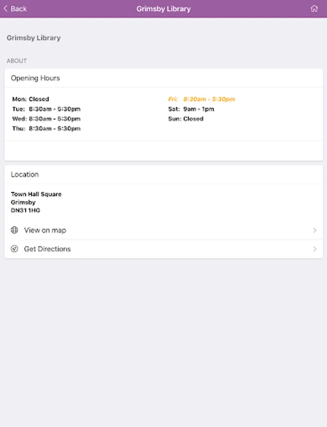
Task: Click the compass icon beside Get Directions
Action: point(14,249)
